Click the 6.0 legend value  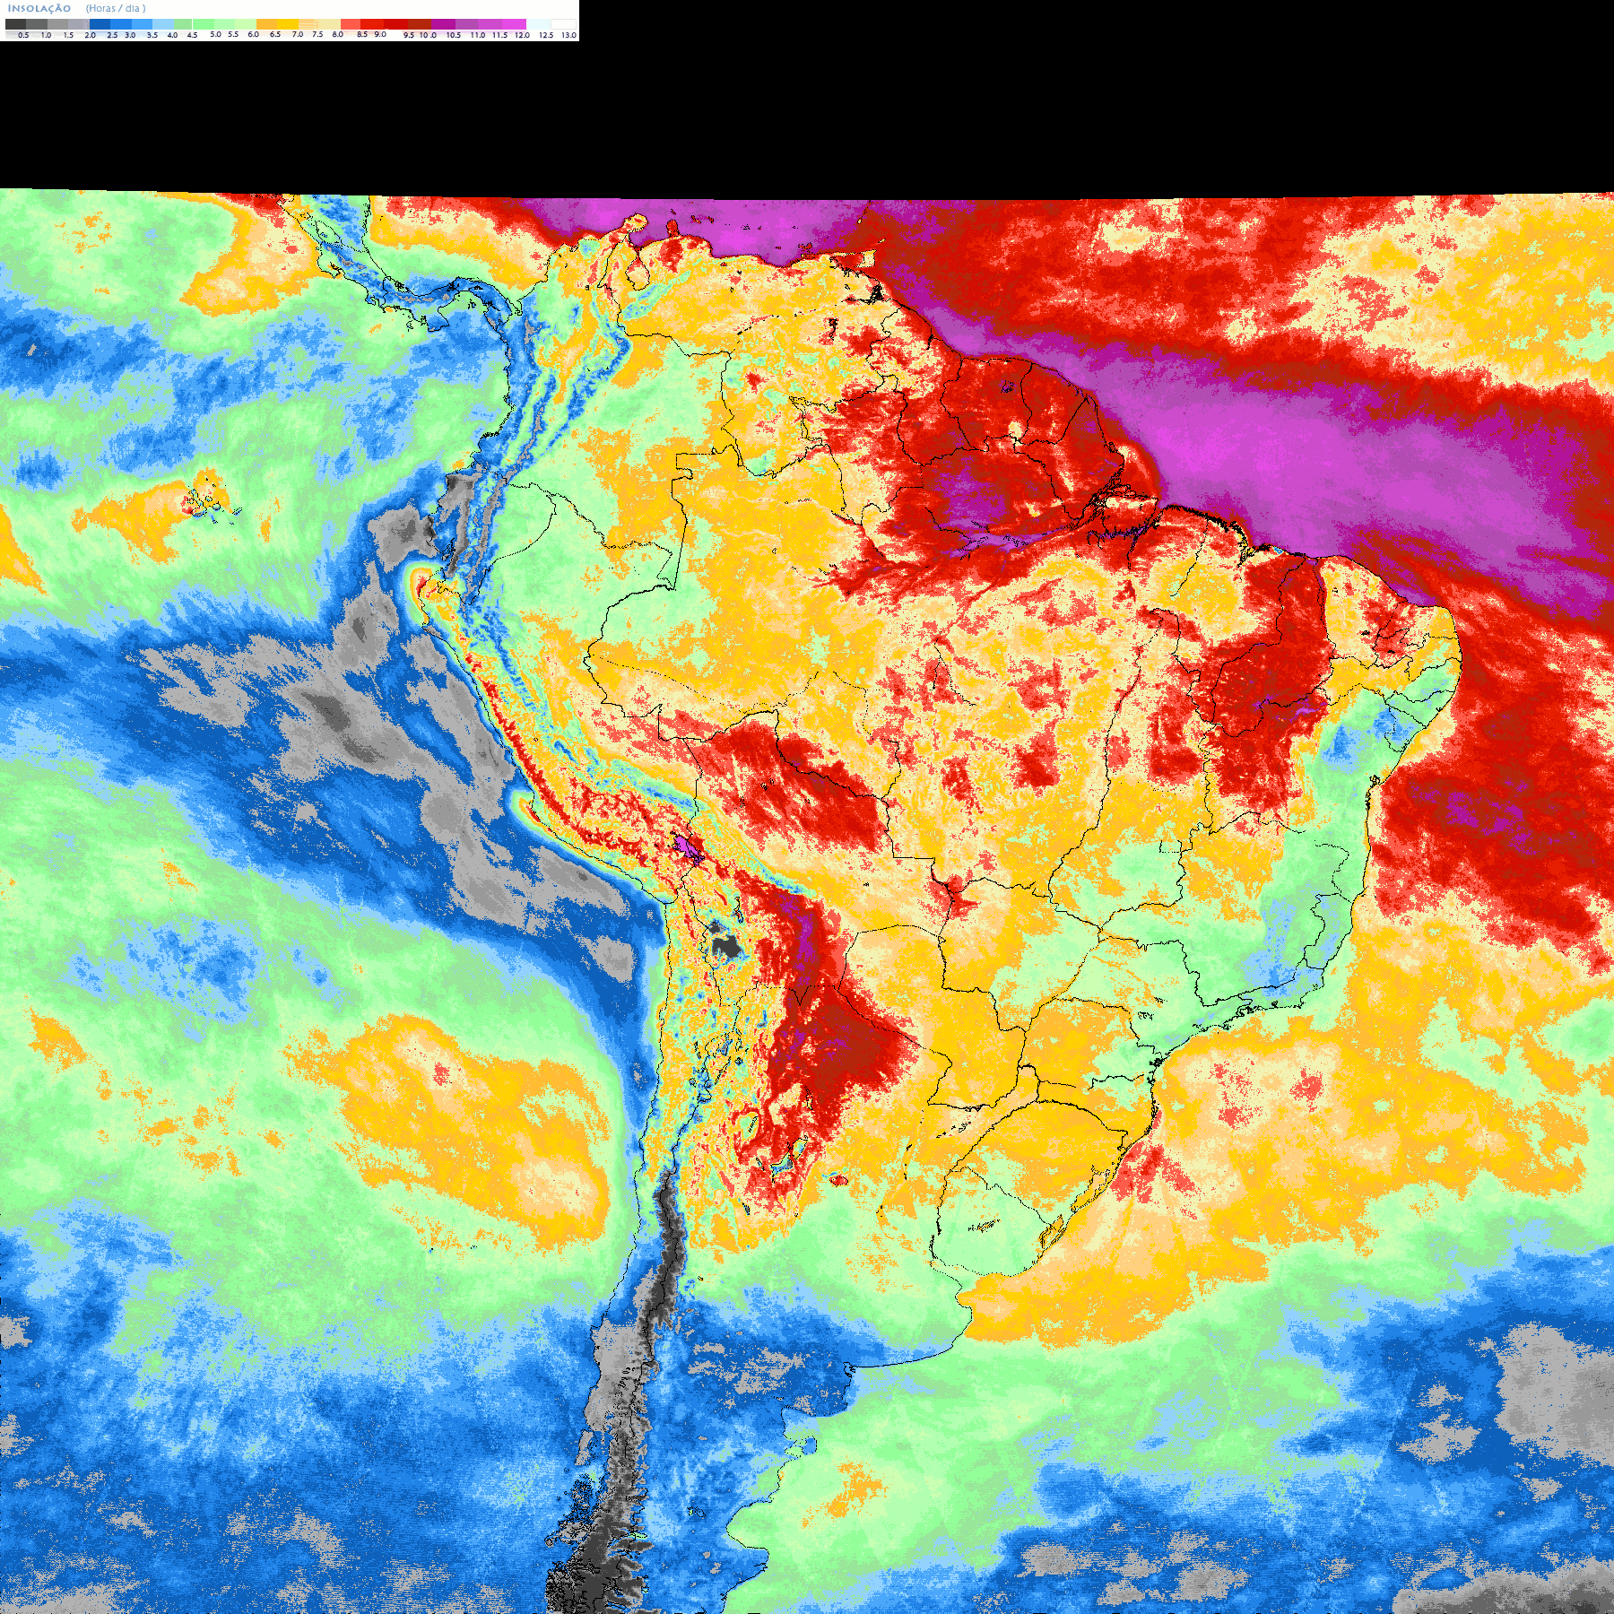pyautogui.click(x=254, y=34)
